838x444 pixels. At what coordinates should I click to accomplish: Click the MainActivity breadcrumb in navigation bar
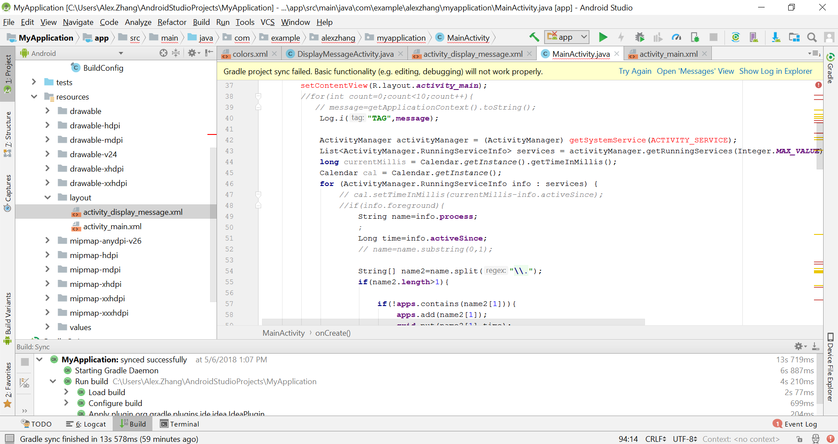[463, 38]
